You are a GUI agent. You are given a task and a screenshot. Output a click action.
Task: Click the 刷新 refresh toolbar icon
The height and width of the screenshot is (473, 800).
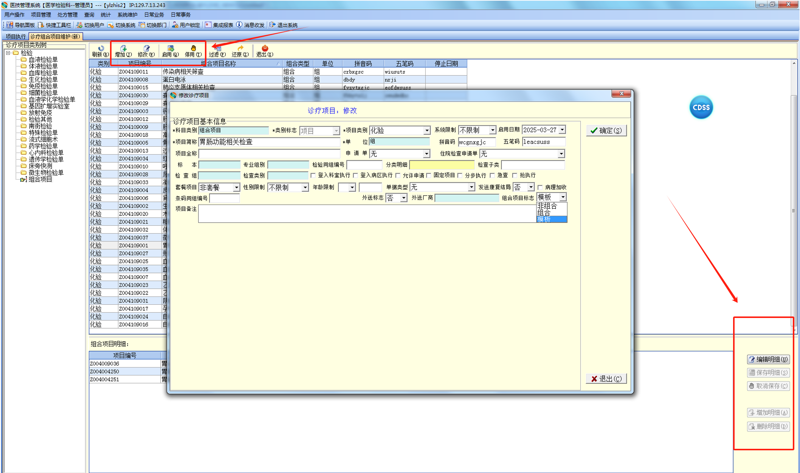click(101, 48)
